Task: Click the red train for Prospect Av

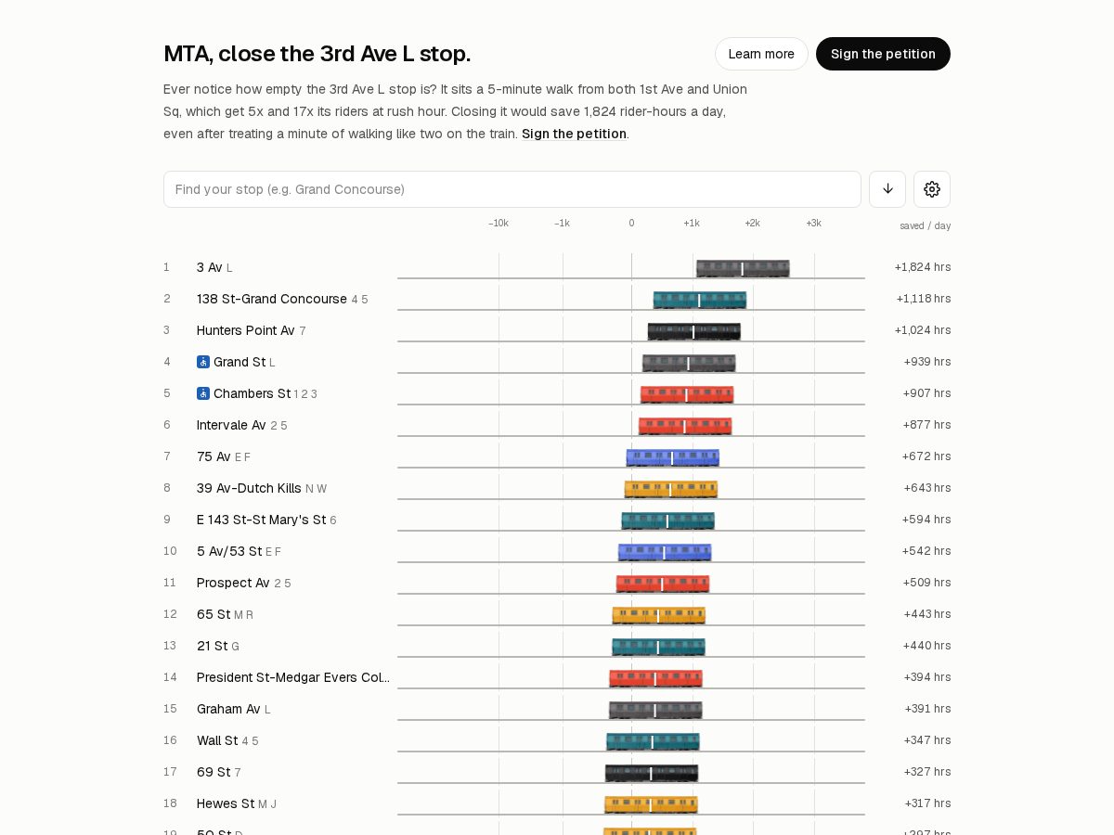Action: [x=663, y=584]
